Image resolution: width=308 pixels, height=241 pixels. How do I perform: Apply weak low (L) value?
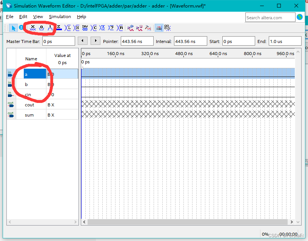point(68,28)
